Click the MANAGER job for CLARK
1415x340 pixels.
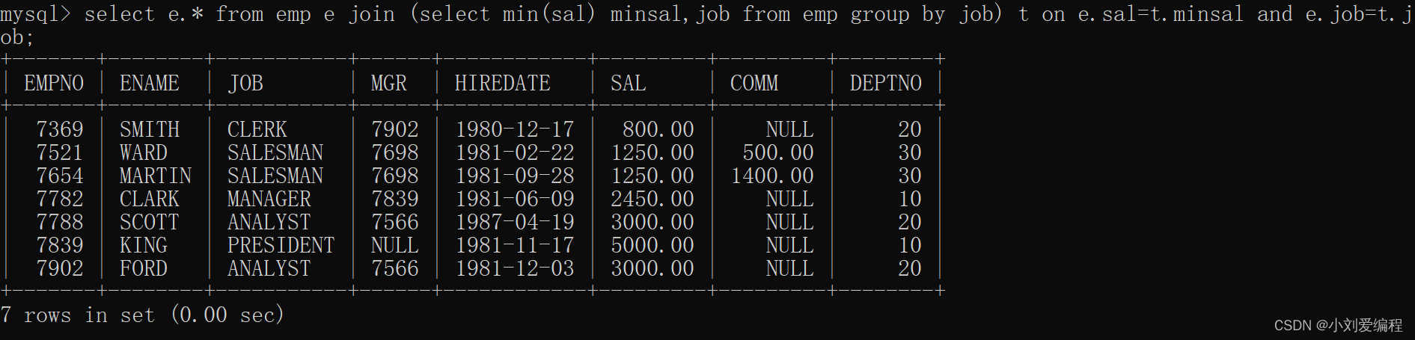click(x=269, y=199)
